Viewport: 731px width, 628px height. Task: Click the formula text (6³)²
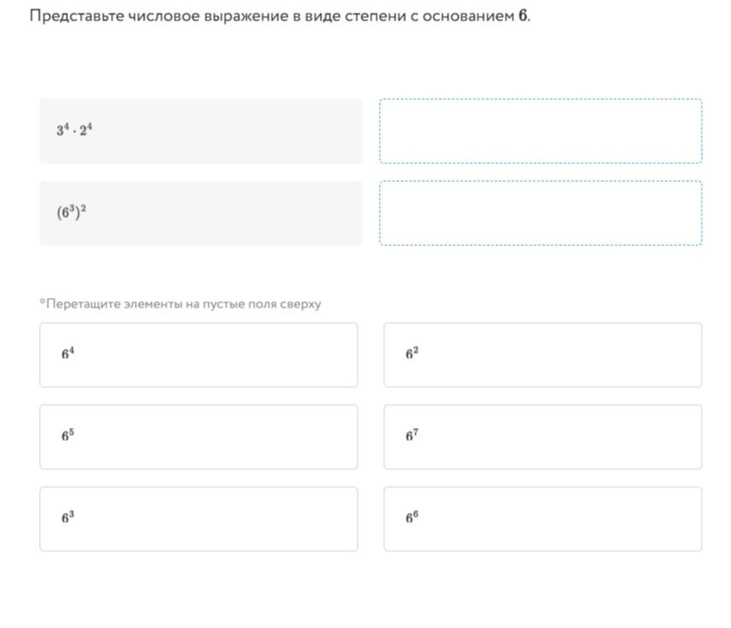coord(72,212)
